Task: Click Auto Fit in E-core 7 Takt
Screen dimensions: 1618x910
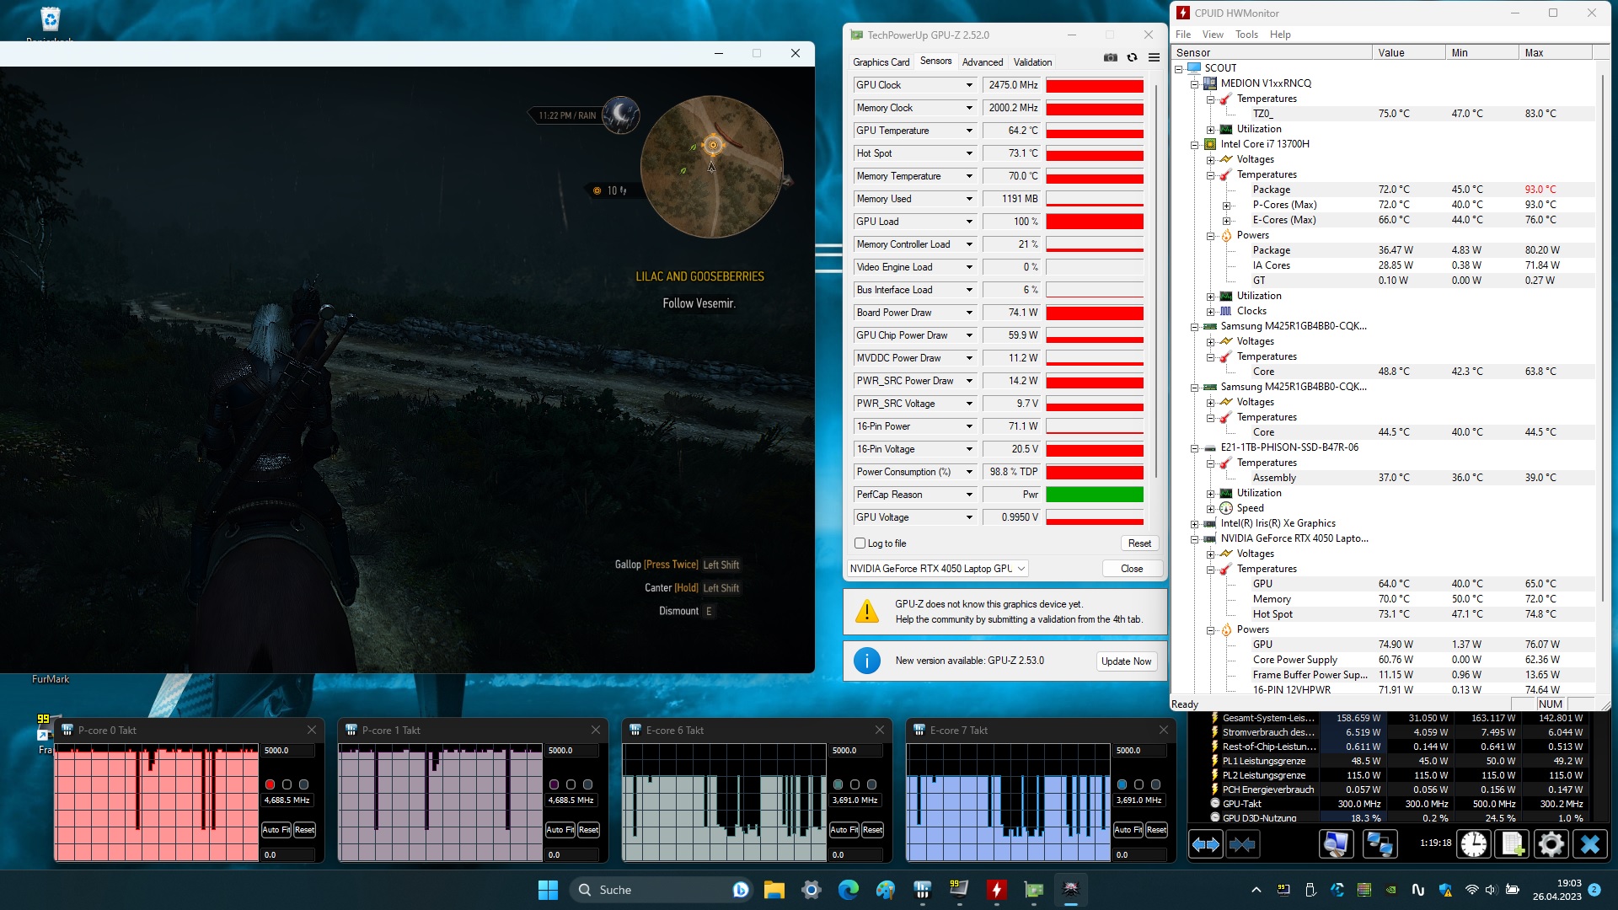Action: click(1128, 830)
